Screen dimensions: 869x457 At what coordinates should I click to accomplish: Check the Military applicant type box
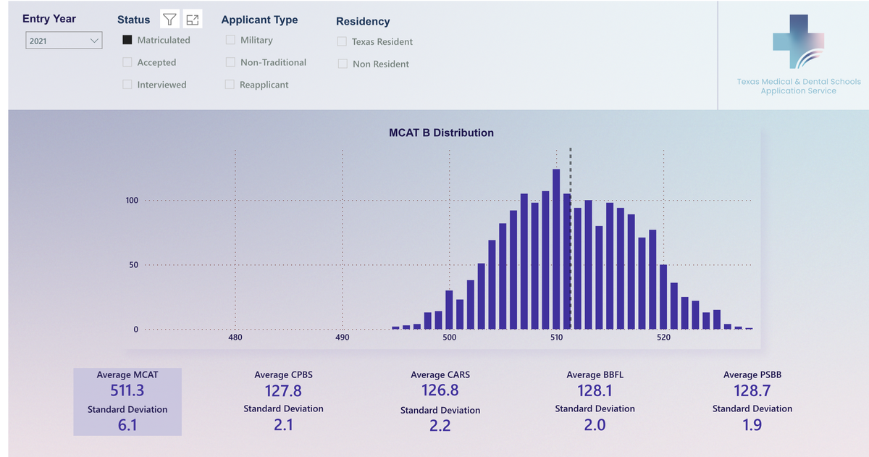[x=230, y=40]
